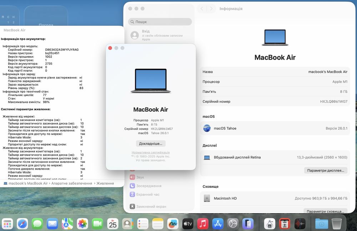Click the serial number HXJLQ0061WG7 in the Інформація pane
This screenshot has width=357, height=231.
pos(334,102)
